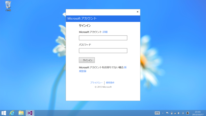Click the IME options round icon
Image resolution: width=206 pixels, height=116 pixels.
point(188,113)
